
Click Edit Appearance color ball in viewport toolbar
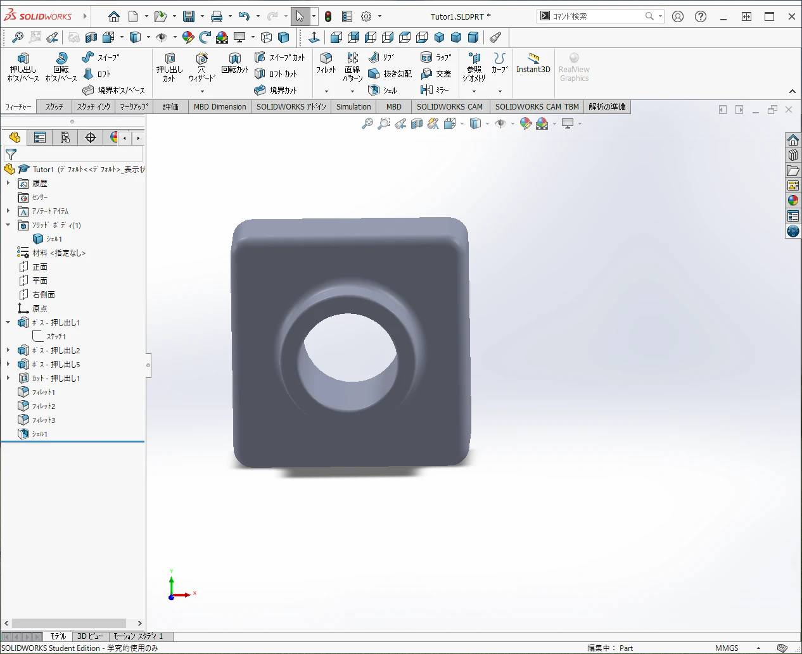click(526, 123)
